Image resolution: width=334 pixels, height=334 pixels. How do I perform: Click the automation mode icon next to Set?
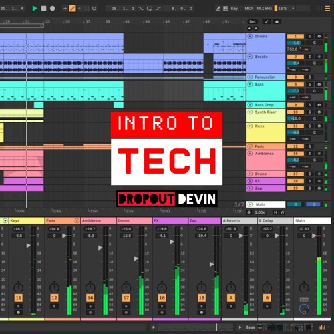pos(267,21)
